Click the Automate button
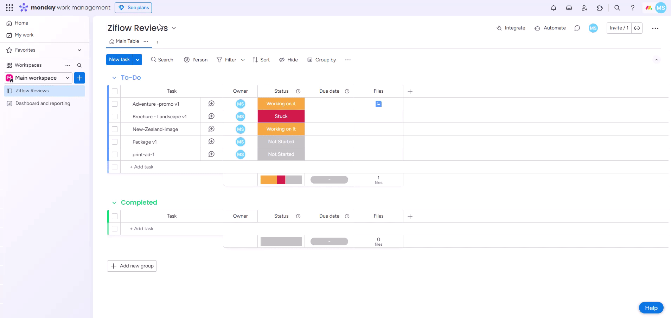Viewport: 671px width, 318px height. click(x=550, y=28)
